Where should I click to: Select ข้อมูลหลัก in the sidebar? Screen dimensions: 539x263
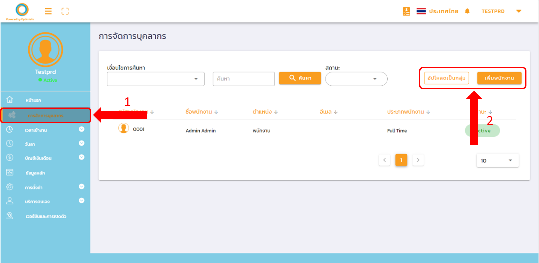(x=35, y=173)
